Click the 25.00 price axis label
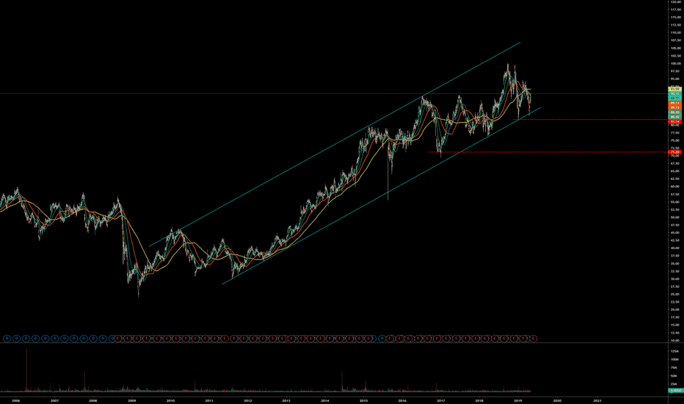The image size is (684, 404). [x=676, y=294]
